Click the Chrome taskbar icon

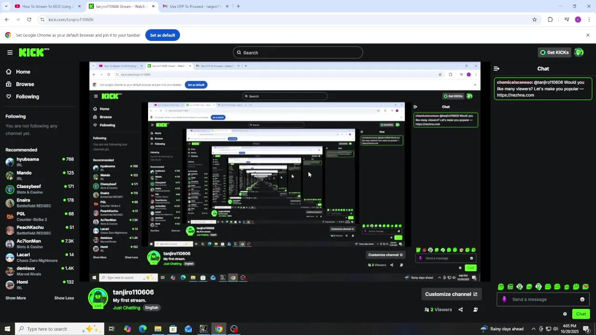click(219, 329)
